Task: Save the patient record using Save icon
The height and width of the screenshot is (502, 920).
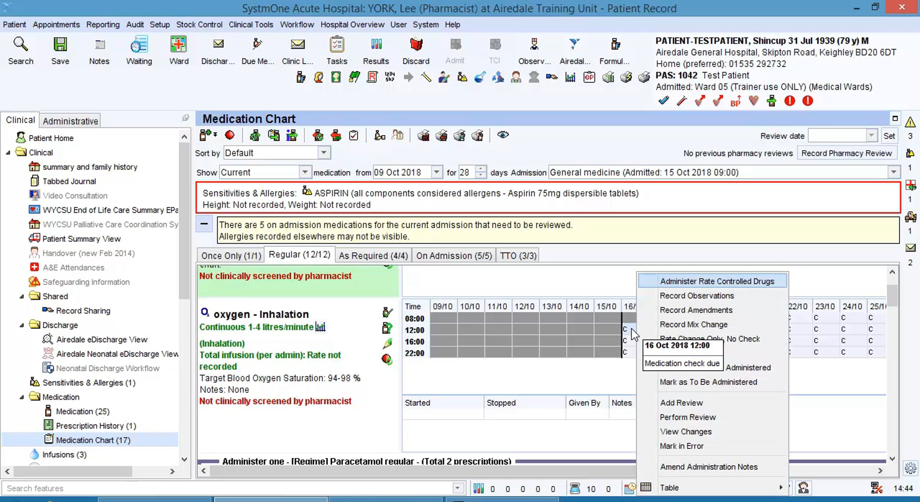Action: [60, 51]
